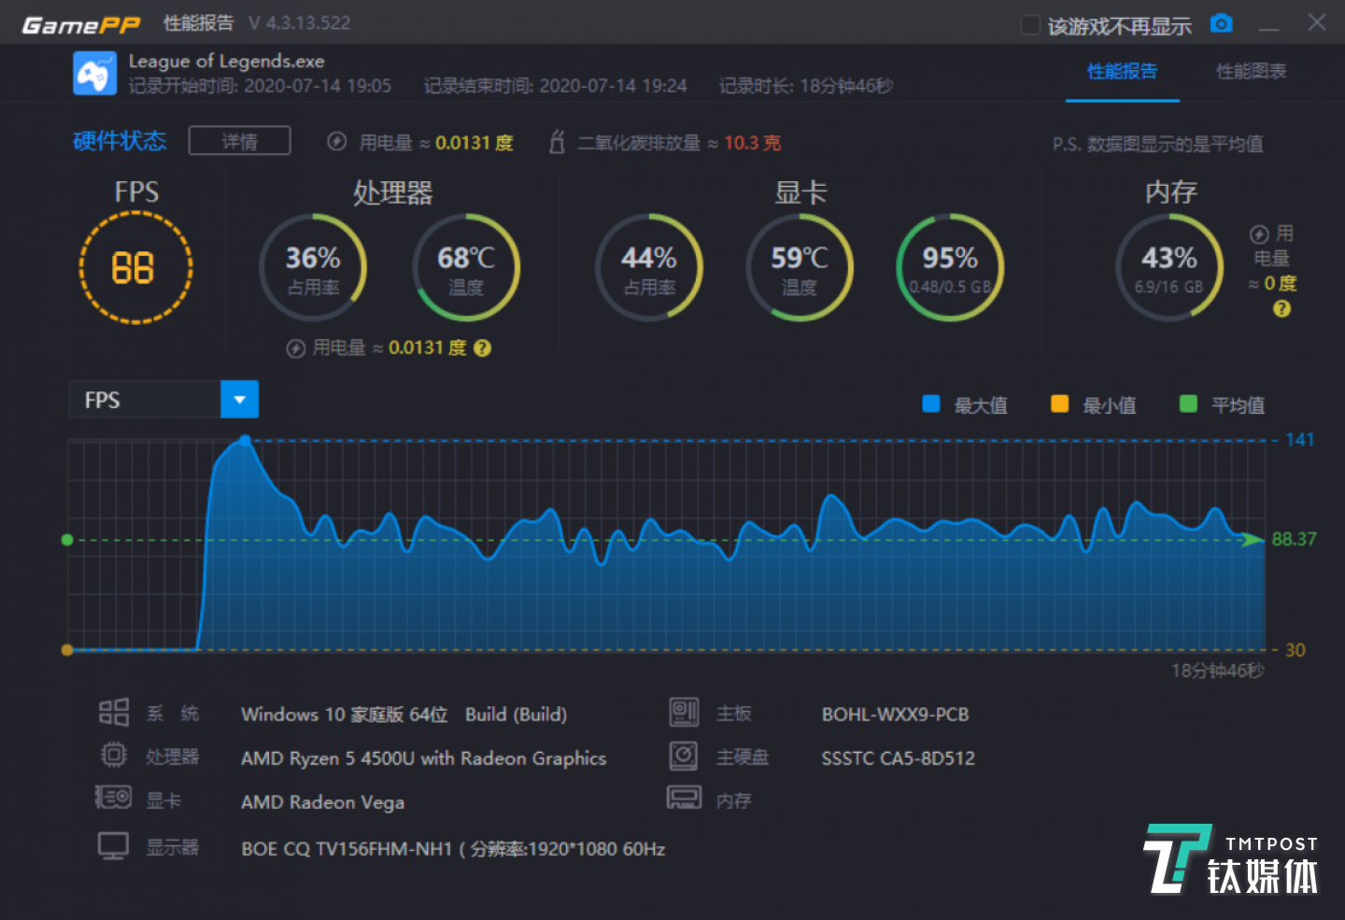Click the League of Legends game icon
The image size is (1345, 920).
coord(94,73)
